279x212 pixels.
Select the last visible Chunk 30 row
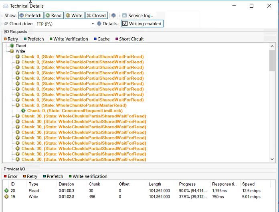tap(84, 160)
